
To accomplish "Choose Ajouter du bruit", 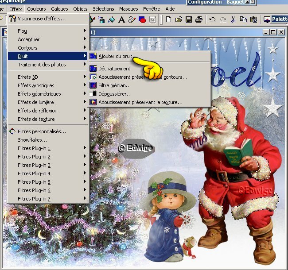I will coord(149,56).
